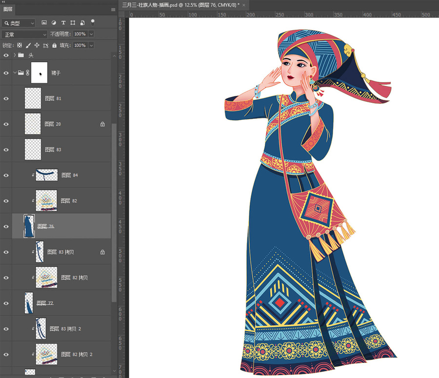Click the layers list scroll-up arrow
Image resolution: width=439 pixels, height=378 pixels.
pos(114,56)
